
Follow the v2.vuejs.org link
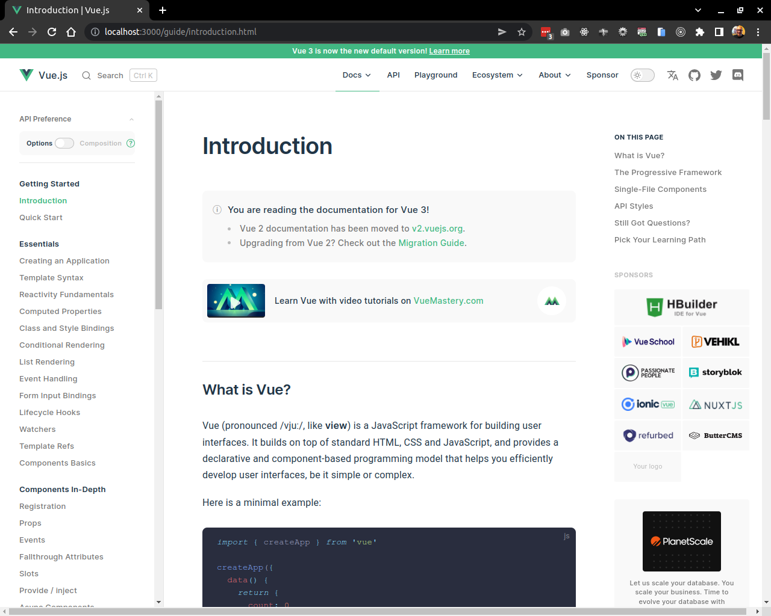(437, 229)
